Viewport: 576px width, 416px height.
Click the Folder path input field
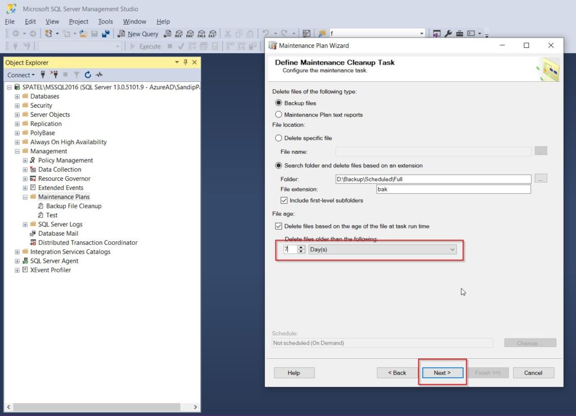pyautogui.click(x=433, y=179)
